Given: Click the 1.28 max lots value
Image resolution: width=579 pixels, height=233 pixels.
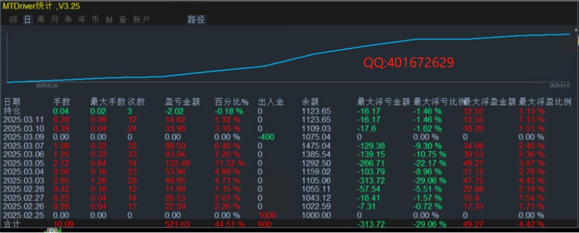Looking at the screenshot, I should tap(98, 180).
